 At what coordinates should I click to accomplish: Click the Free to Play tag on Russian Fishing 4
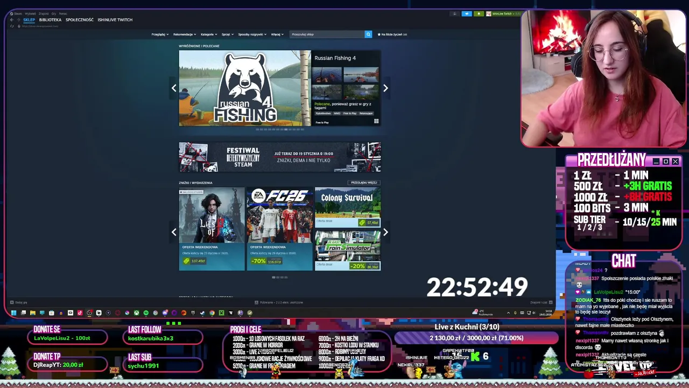pyautogui.click(x=350, y=113)
